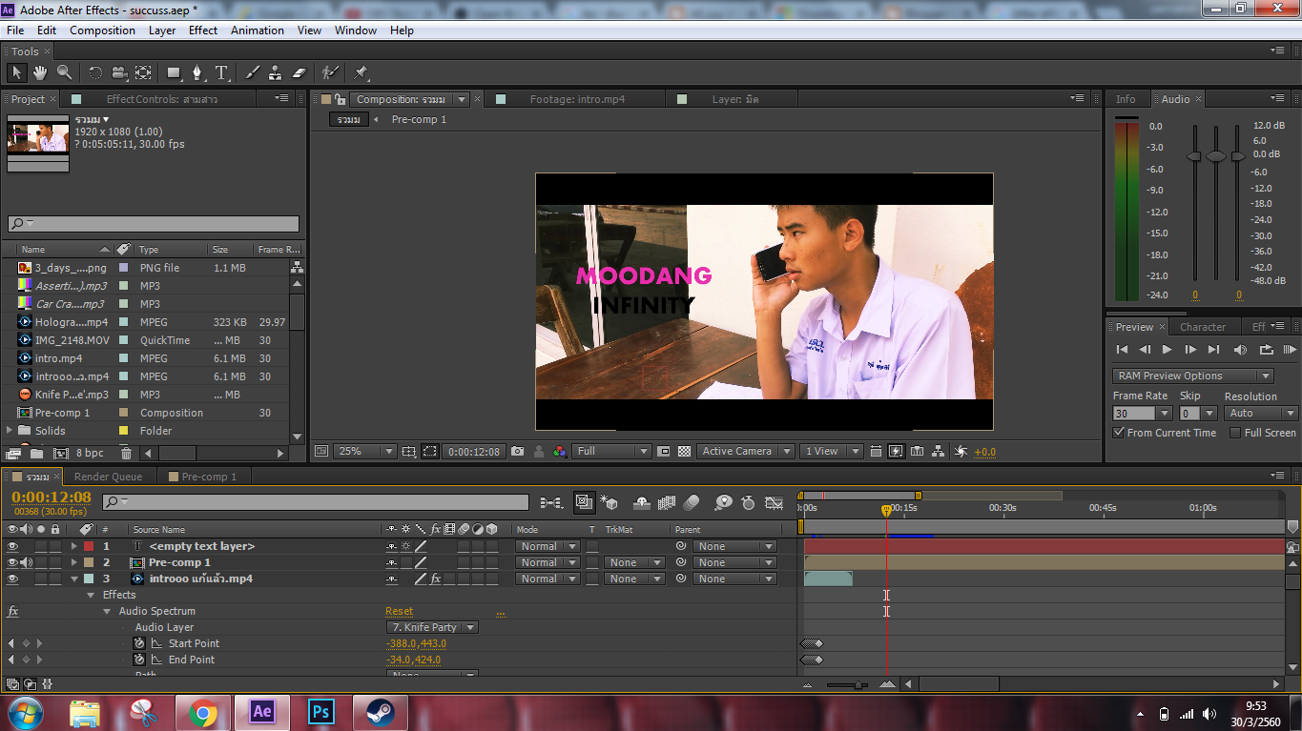The width and height of the screenshot is (1302, 731).
Task: Click Reset for Audio Spectrum effect
Action: tap(399, 612)
